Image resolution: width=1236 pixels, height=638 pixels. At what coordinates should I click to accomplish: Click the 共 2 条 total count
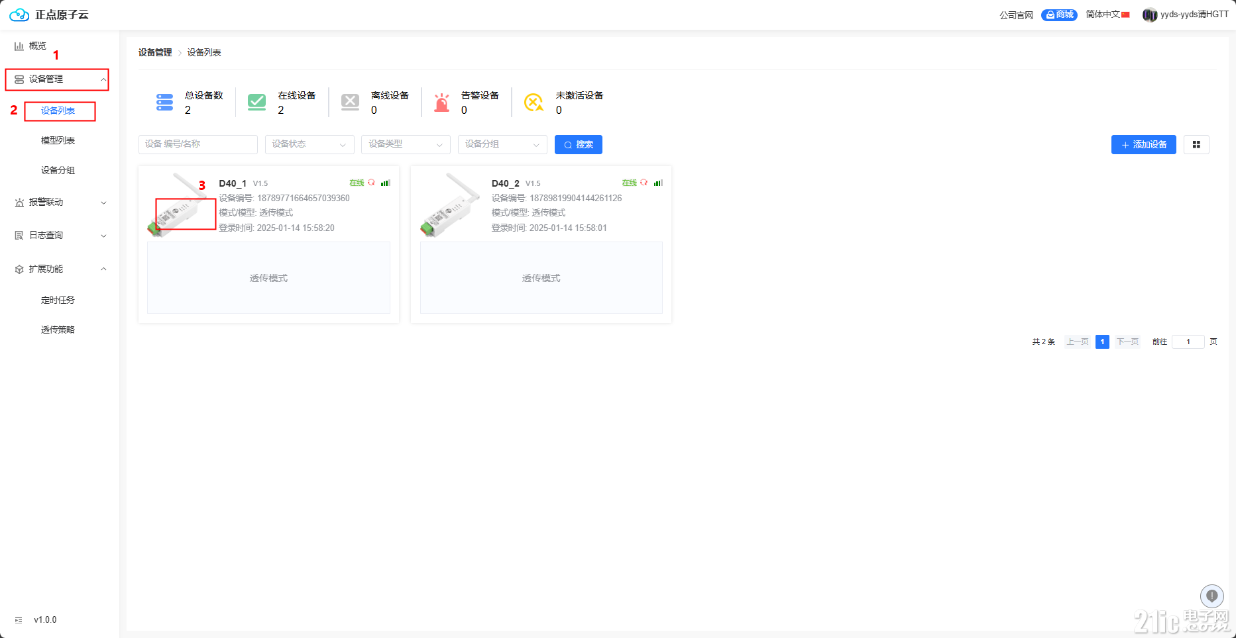pos(1044,342)
